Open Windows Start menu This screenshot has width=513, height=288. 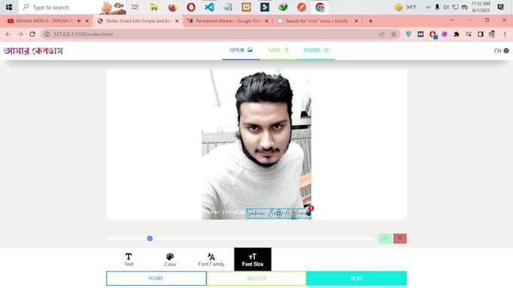(9, 7)
